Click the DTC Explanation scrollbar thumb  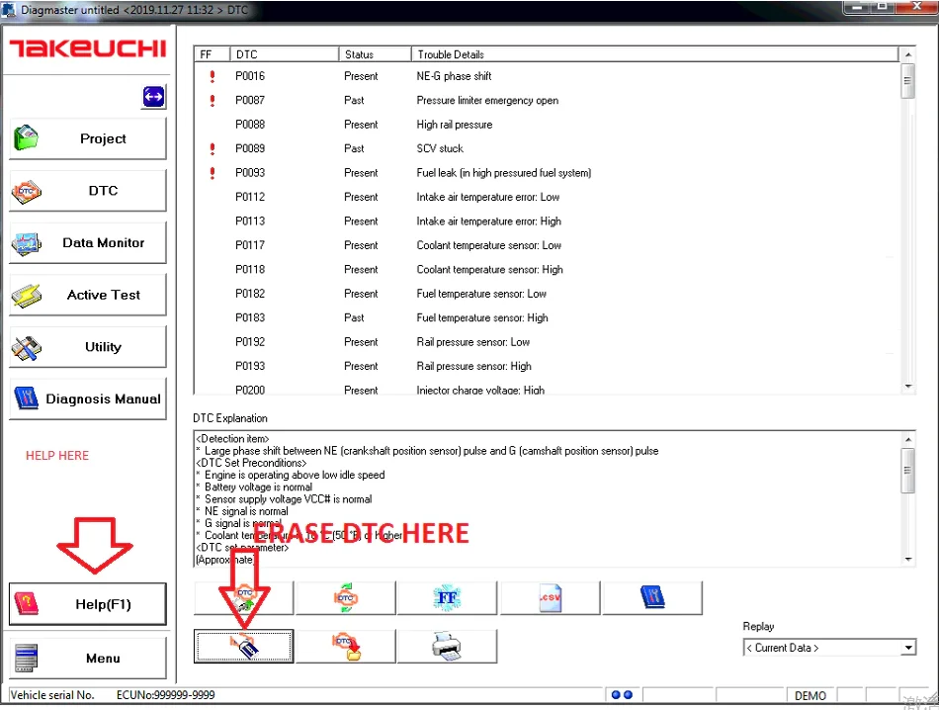click(907, 471)
